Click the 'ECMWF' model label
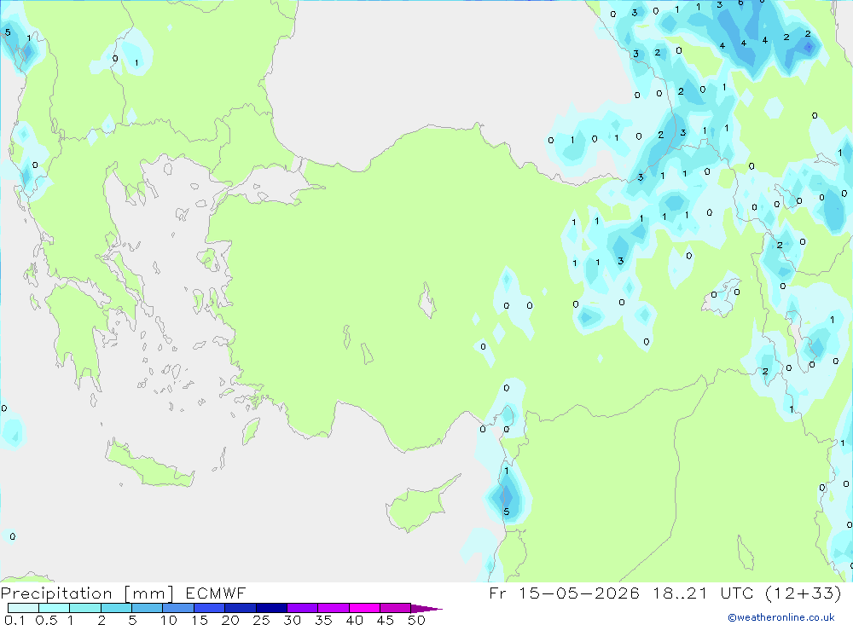 click(x=216, y=593)
